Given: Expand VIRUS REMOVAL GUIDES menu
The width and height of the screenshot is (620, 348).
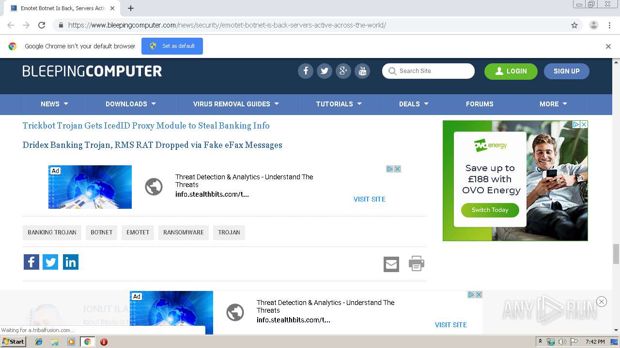Looking at the screenshot, I should point(236,104).
